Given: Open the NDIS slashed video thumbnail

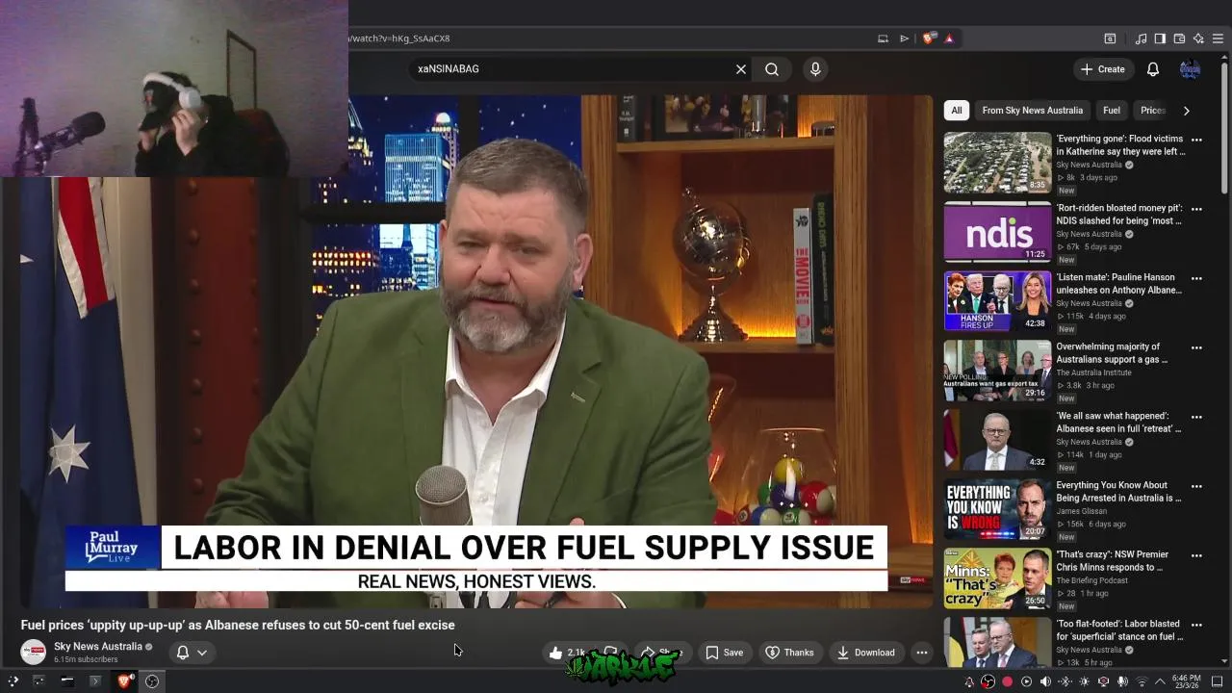Looking at the screenshot, I should click(997, 232).
